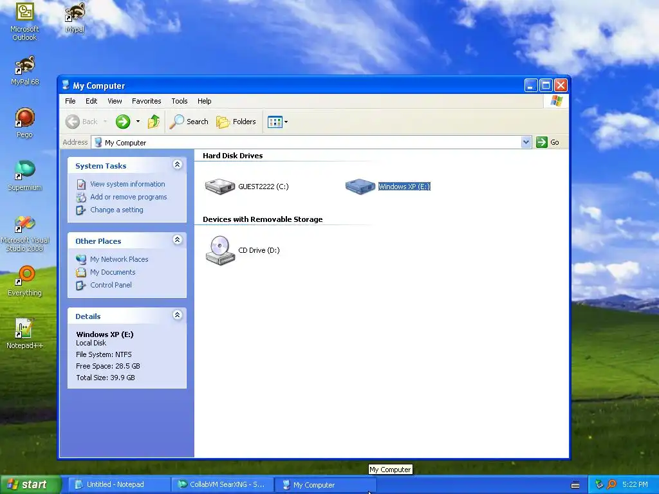Select the Mypal desktop icon

click(x=75, y=17)
